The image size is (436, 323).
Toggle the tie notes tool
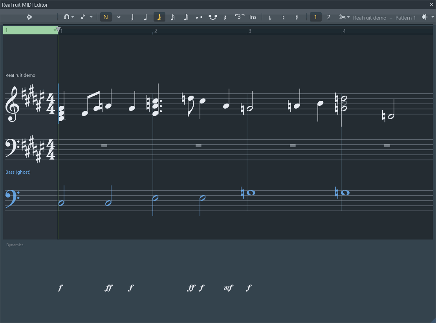point(213,17)
